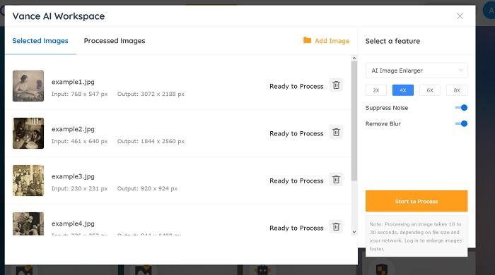The height and width of the screenshot is (275, 495).
Task: Toggle the Suppress Noise switch
Action: coord(461,108)
